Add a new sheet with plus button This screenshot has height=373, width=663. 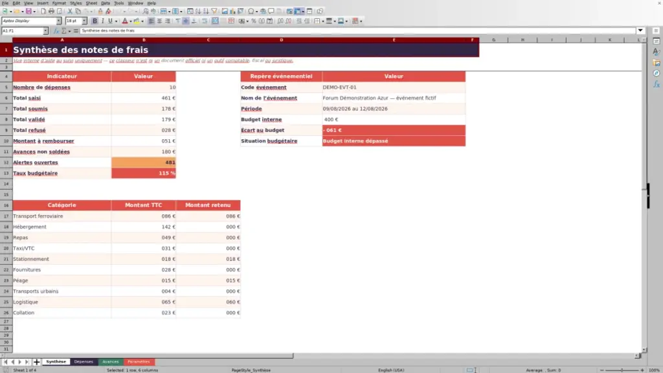(x=36, y=362)
